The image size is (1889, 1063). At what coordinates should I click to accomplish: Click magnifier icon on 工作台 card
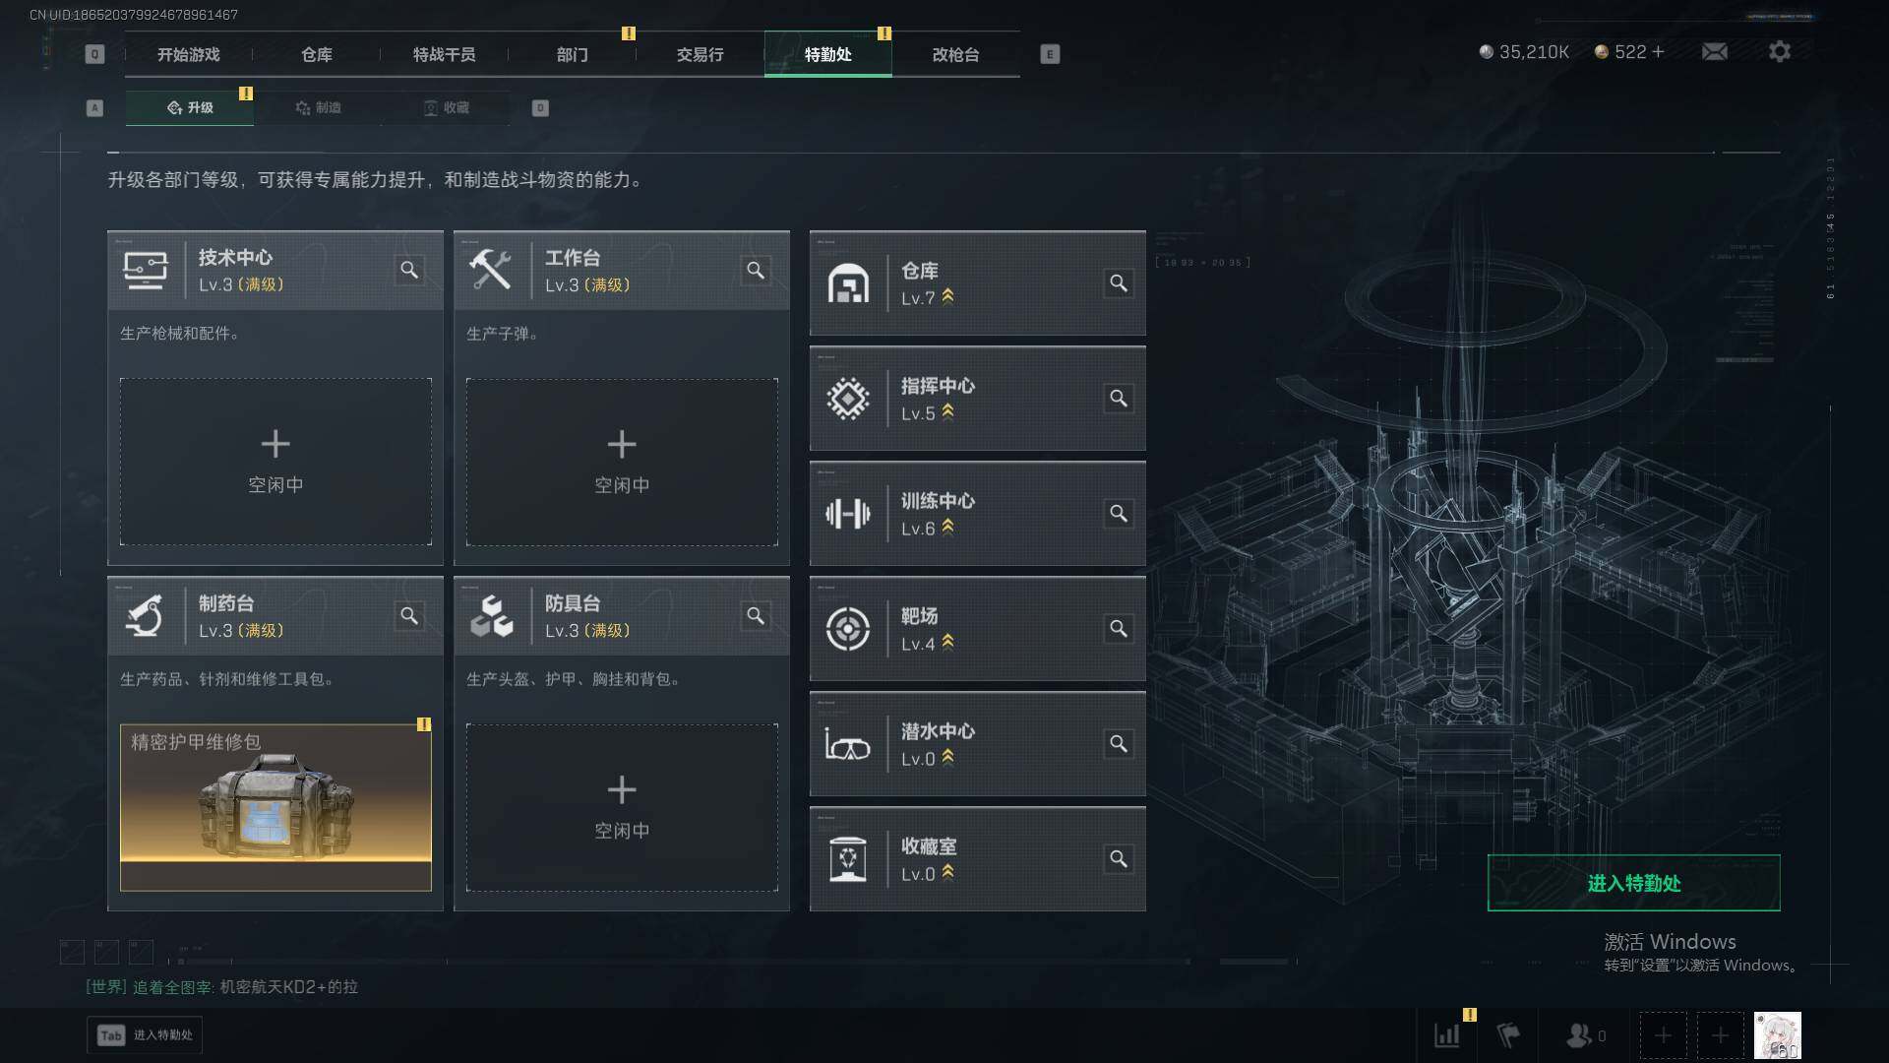[x=756, y=270]
